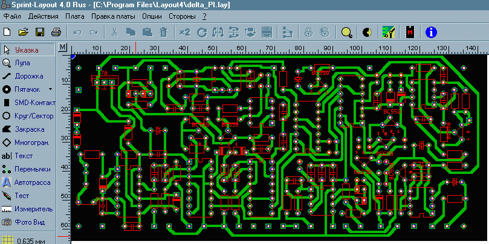
Task: Click the Print icon
Action: [x=56, y=31]
